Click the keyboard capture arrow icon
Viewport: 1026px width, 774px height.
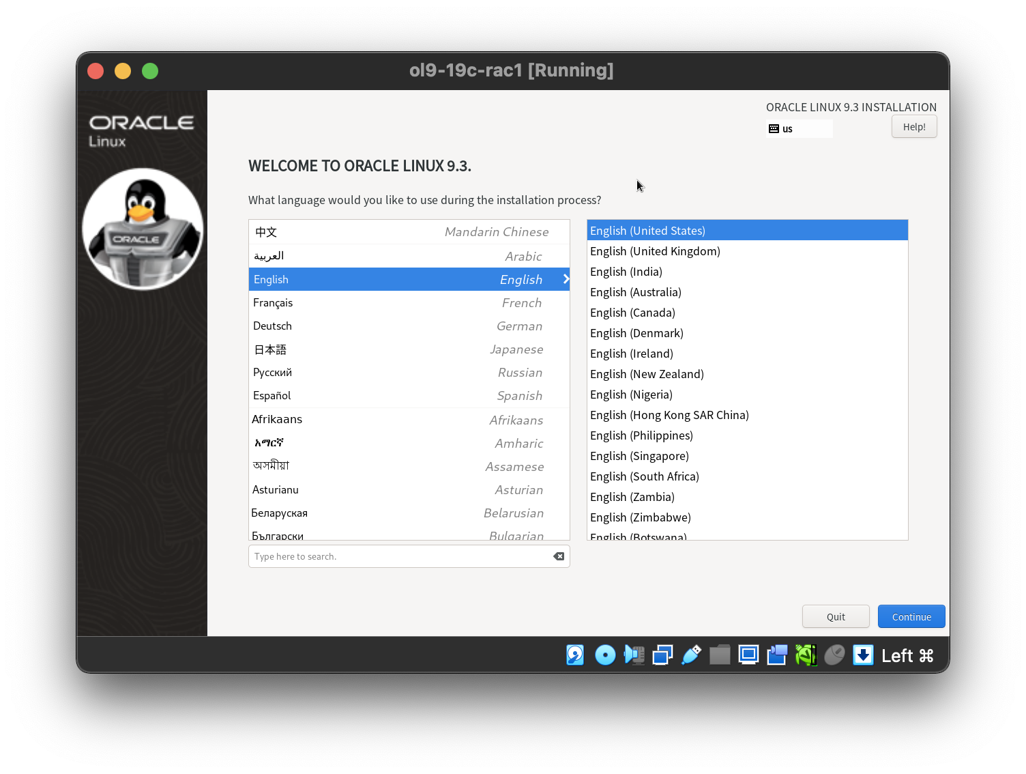863,655
